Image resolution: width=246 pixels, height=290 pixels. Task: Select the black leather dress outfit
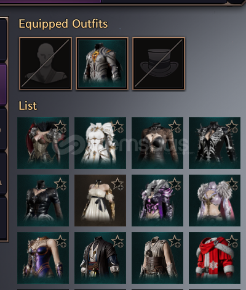(43, 201)
